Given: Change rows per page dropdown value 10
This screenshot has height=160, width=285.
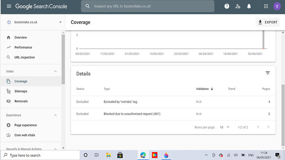Looking at the screenshot, I should 224,127.
